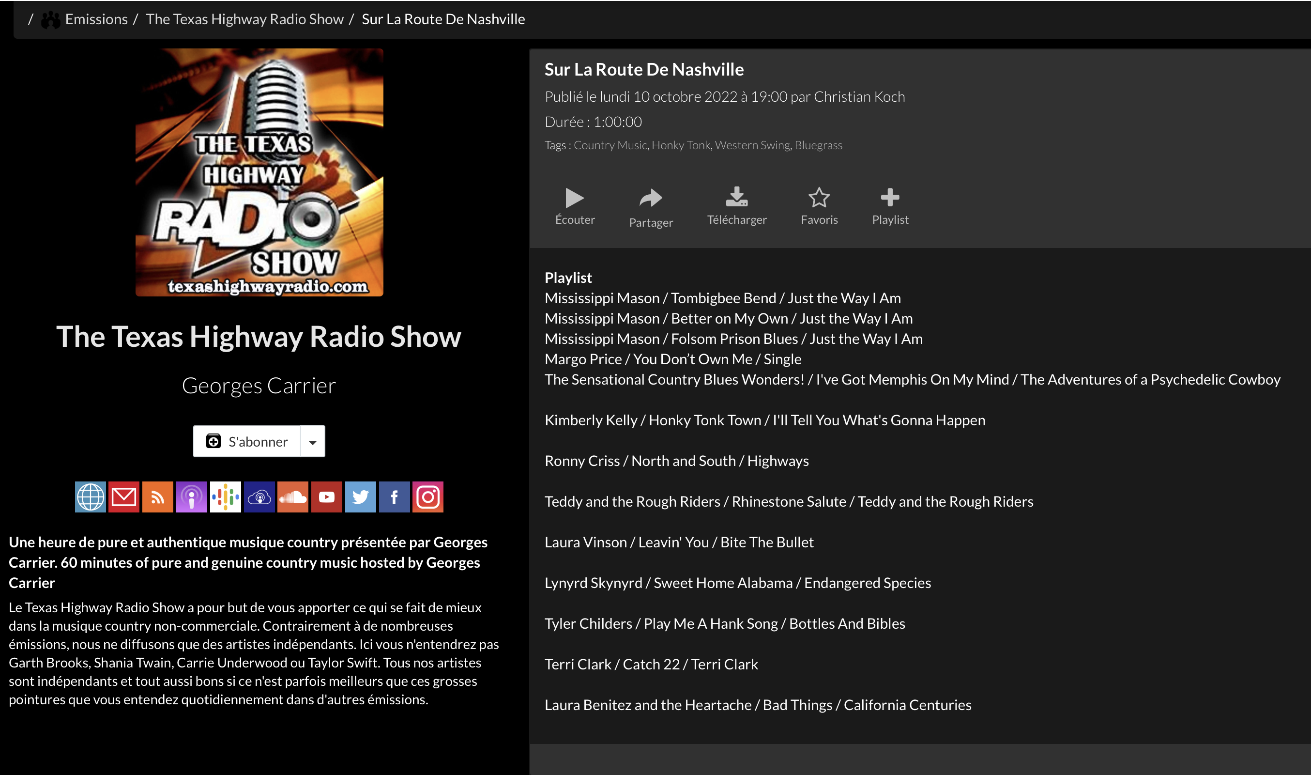Select 'Terri Clark / Catch 22' line
This screenshot has height=775, width=1311.
point(651,665)
